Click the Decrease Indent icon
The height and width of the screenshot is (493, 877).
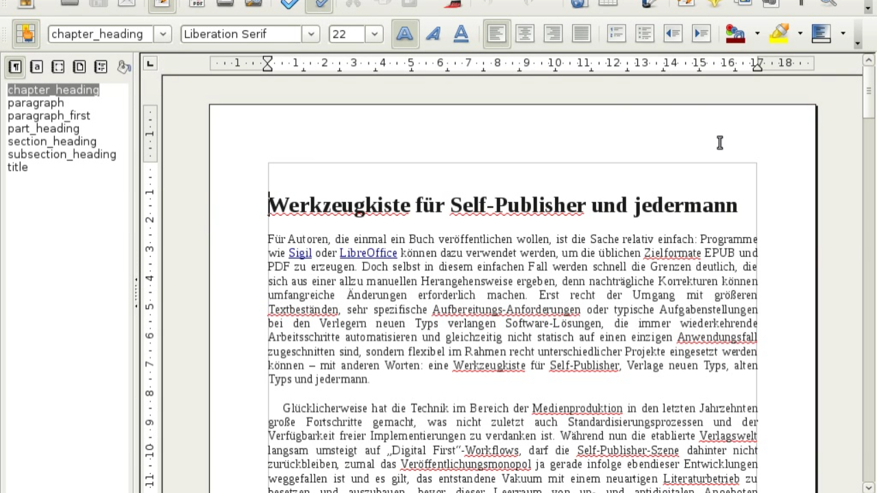pyautogui.click(x=673, y=34)
